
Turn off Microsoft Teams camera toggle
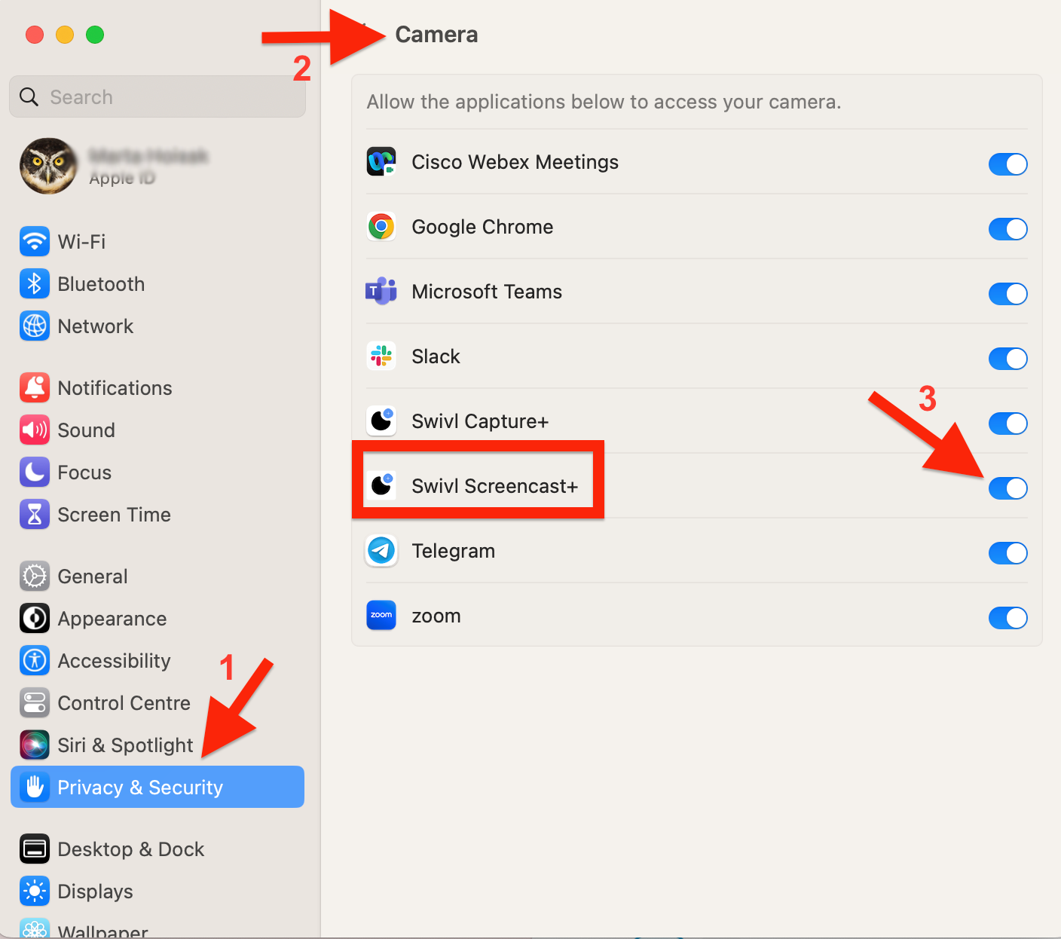click(x=1007, y=294)
